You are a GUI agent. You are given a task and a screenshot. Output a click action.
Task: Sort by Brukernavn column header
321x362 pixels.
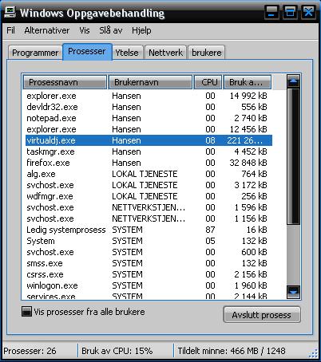tap(150, 82)
